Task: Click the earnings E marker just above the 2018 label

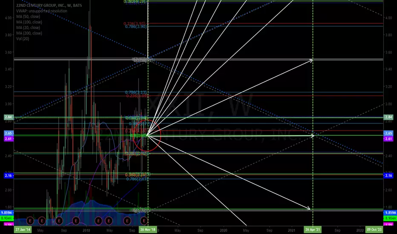Action: coord(76,221)
